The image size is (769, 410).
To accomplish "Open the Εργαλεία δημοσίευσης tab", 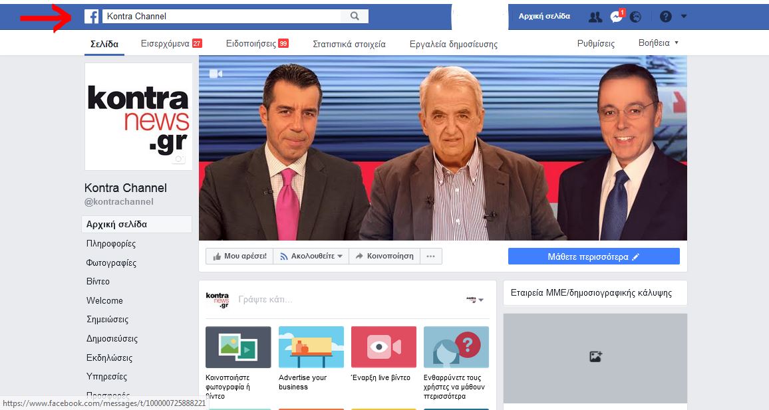I will click(x=454, y=44).
